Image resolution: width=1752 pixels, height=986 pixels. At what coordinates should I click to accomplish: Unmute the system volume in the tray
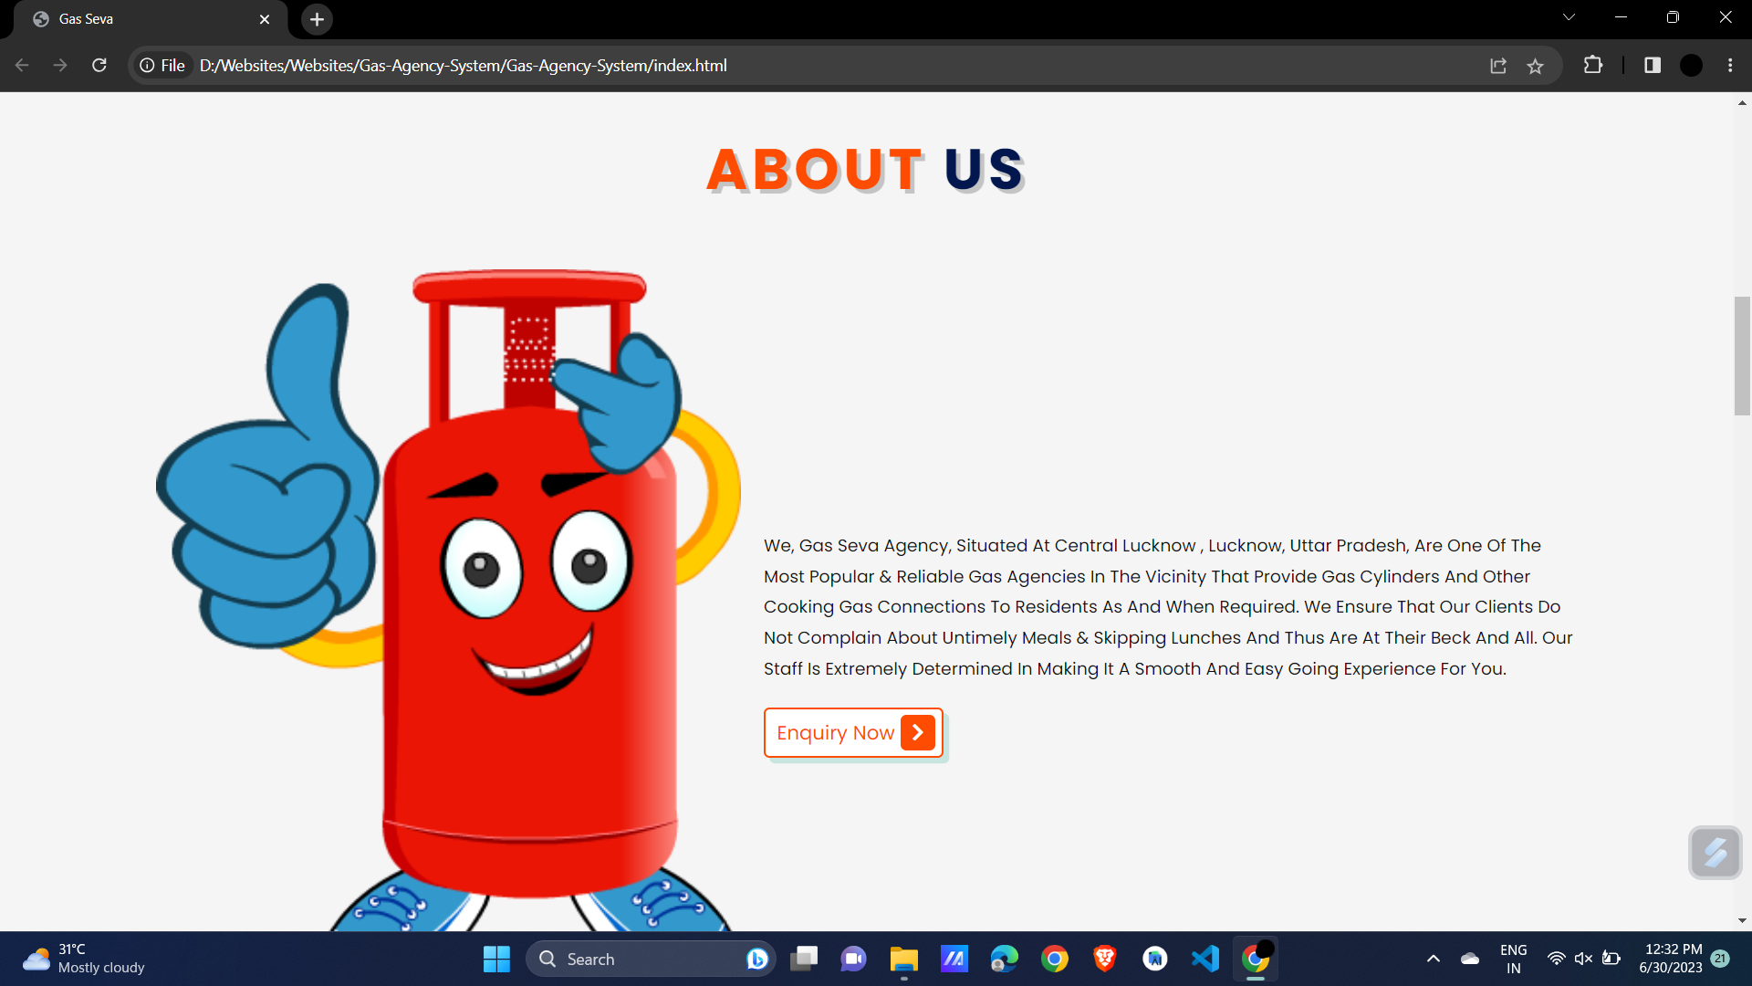pos(1583,959)
